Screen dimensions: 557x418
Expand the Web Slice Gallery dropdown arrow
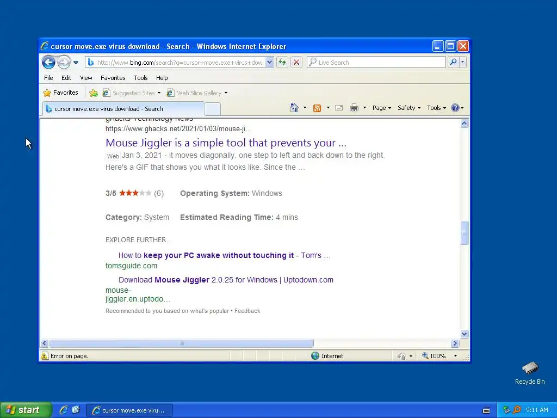pyautogui.click(x=226, y=93)
